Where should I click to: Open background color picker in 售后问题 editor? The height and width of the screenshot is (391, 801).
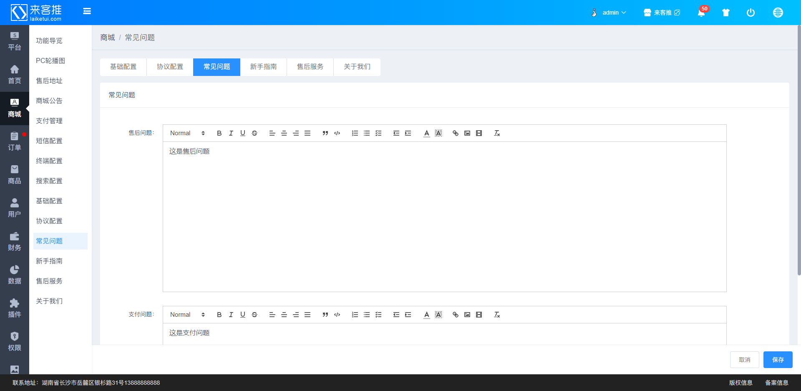click(438, 133)
